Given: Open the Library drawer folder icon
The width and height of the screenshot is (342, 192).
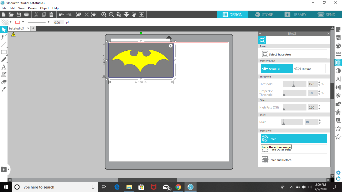Looking at the screenshot, I should tap(4, 169).
